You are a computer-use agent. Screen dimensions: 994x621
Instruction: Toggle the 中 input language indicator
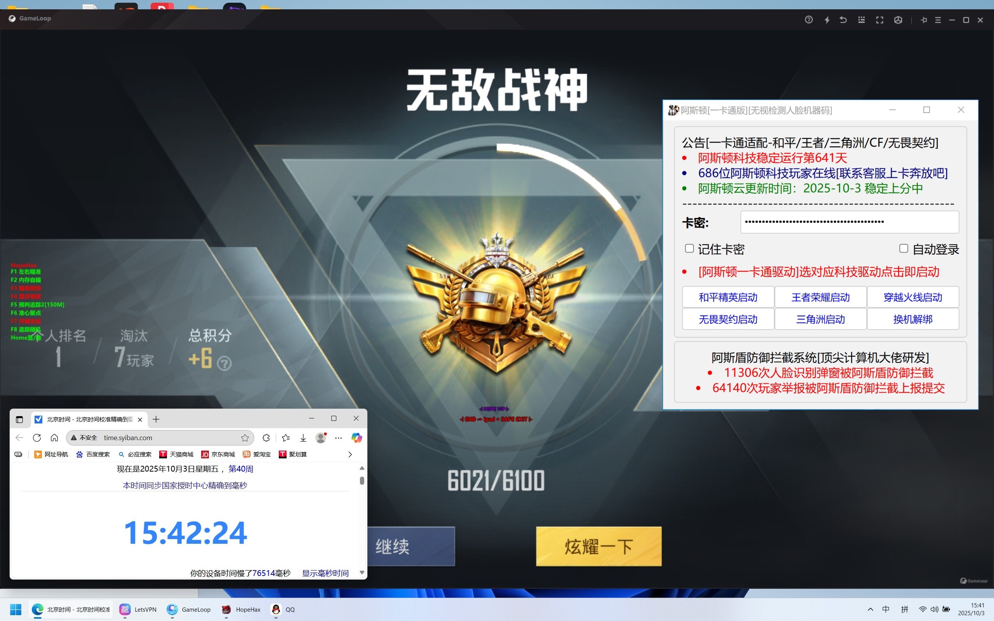tap(886, 609)
